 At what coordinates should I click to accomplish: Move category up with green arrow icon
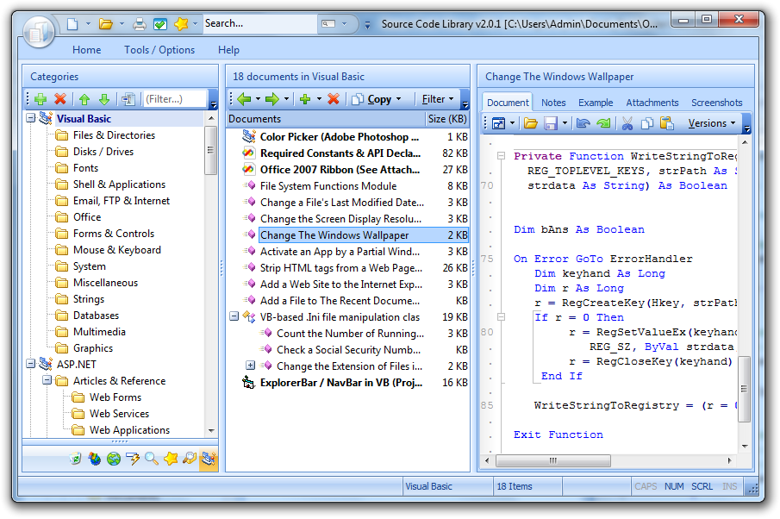click(x=82, y=98)
